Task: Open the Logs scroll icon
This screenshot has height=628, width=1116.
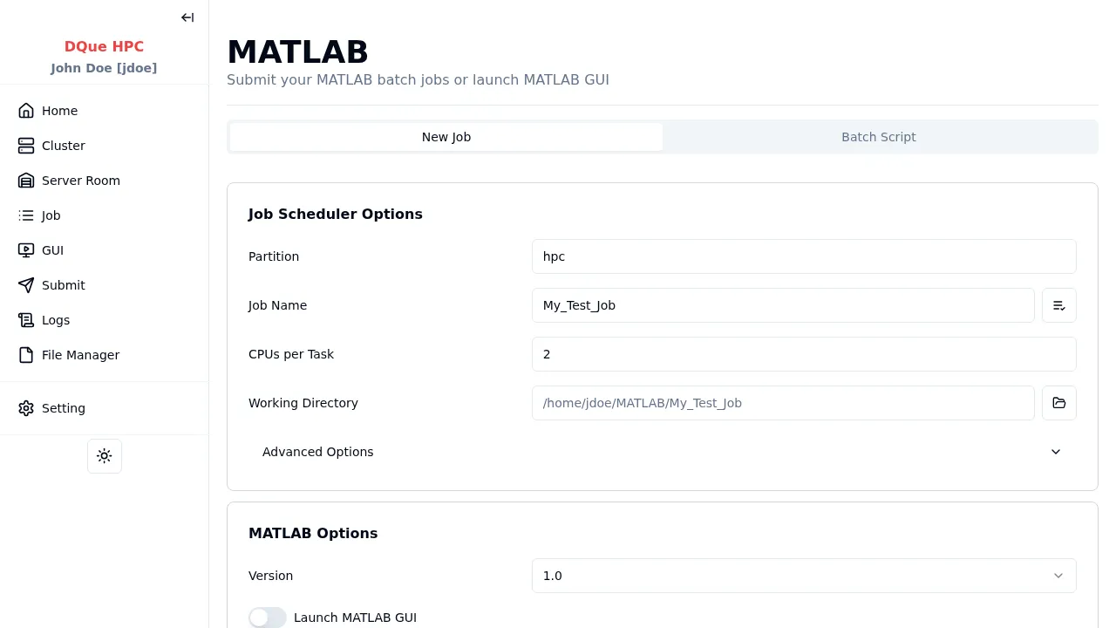Action: (26, 320)
